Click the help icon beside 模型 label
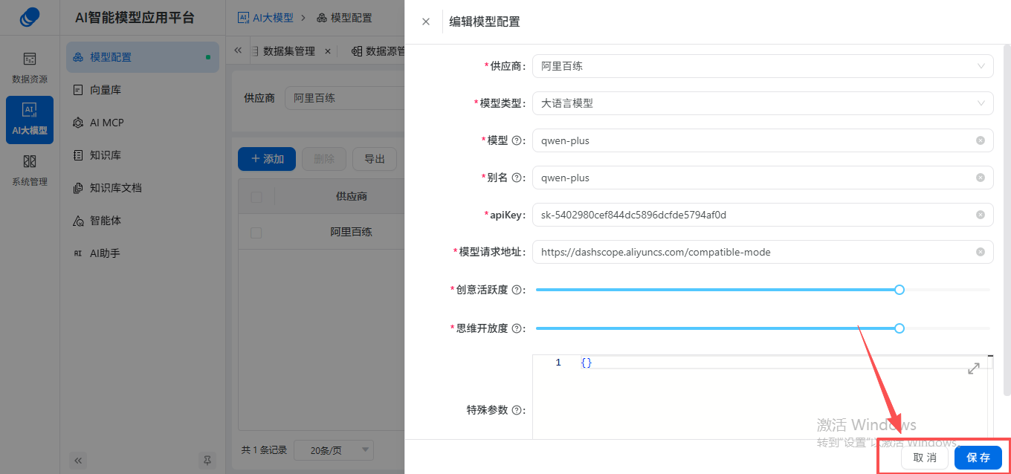This screenshot has height=474, width=1011. click(517, 140)
